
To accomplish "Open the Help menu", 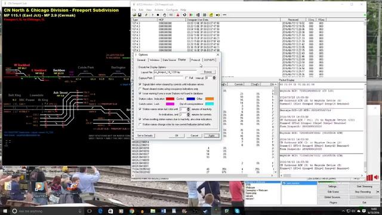I will 183,10.
